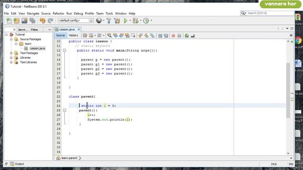Click the green Run Project play icon
This screenshot has height=170, width=303.
(125, 21)
